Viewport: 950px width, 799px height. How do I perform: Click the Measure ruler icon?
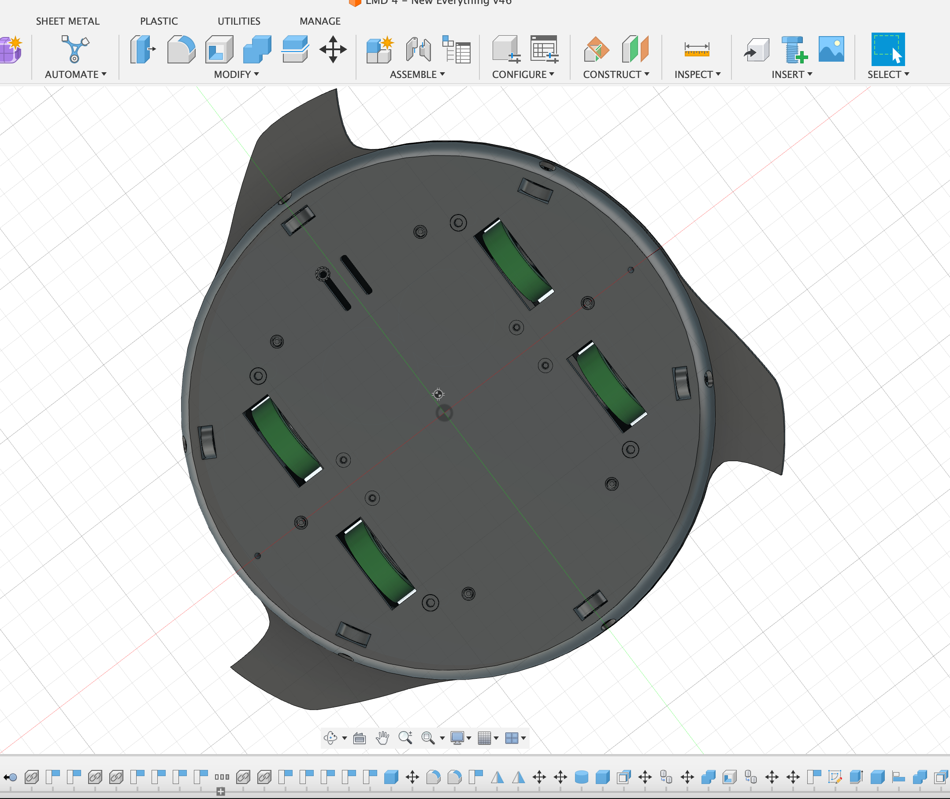point(696,49)
